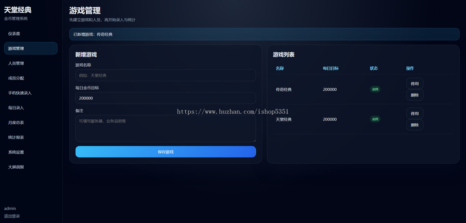The image size is (466, 223).
Task: Navigate to 每日录入
Action: (x=31, y=108)
